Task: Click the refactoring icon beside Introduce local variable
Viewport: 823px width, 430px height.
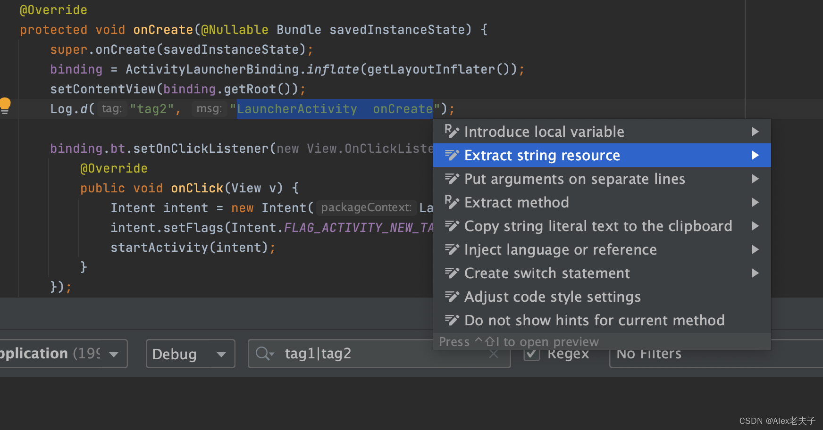Action: (x=452, y=132)
